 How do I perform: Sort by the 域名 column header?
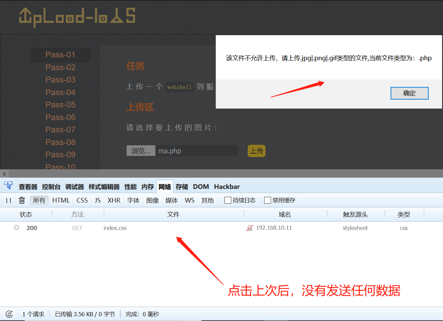[285, 214]
